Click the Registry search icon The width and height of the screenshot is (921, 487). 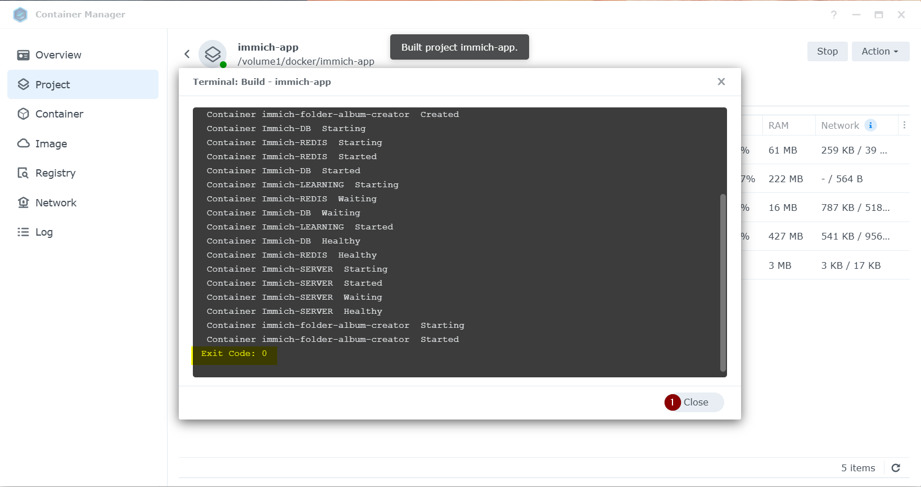coord(23,173)
